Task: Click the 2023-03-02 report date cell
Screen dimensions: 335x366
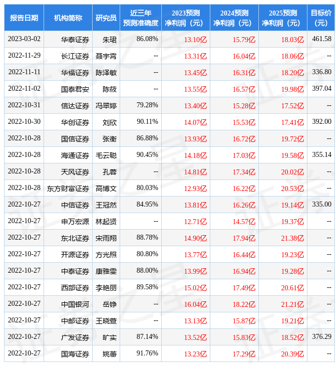Action: (x=24, y=39)
